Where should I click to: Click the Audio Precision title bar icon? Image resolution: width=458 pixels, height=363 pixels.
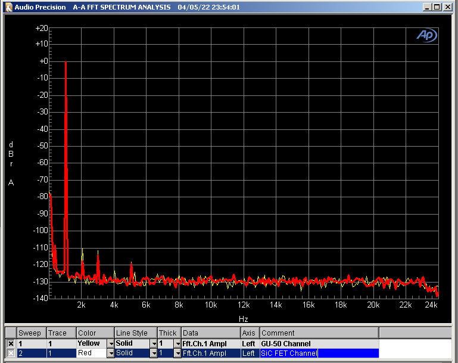click(8, 7)
